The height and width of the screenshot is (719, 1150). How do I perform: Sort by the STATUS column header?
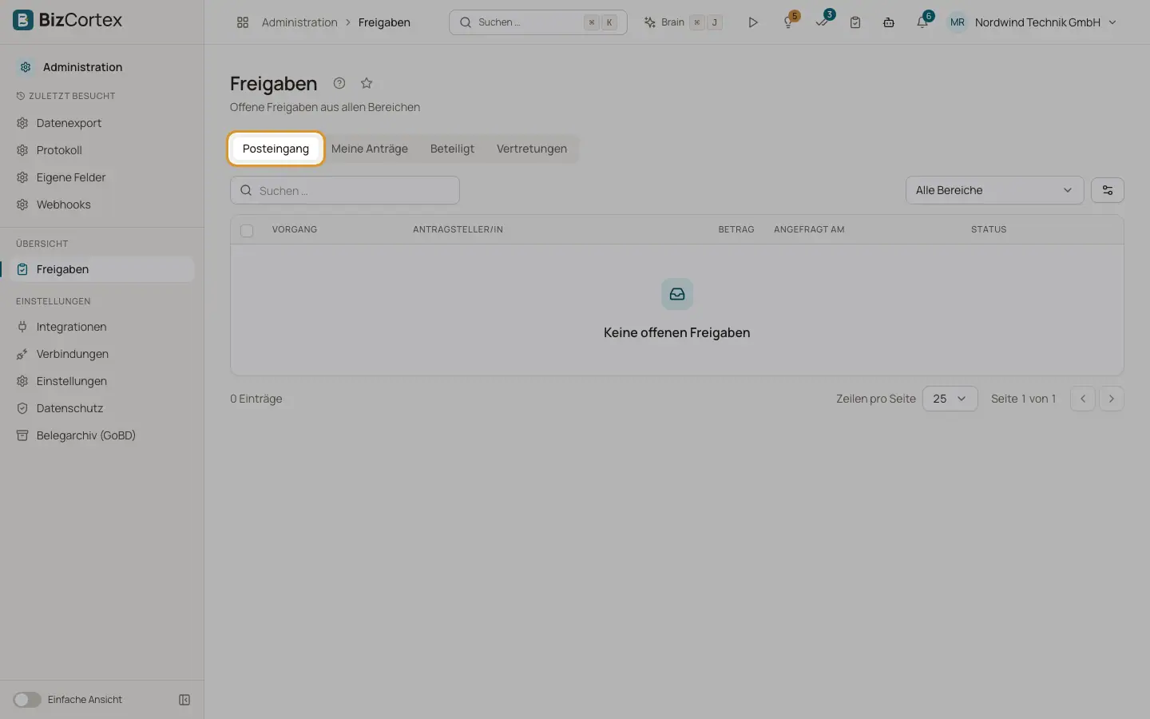(989, 229)
